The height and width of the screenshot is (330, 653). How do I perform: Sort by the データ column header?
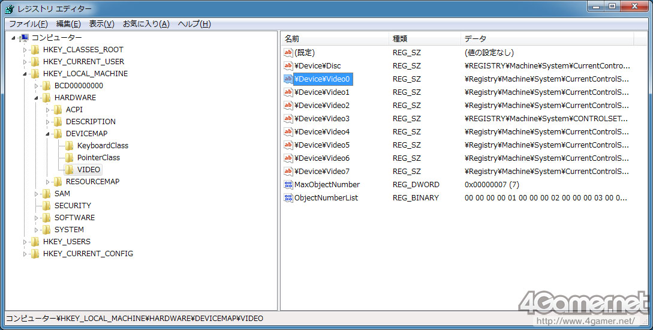[547, 39]
